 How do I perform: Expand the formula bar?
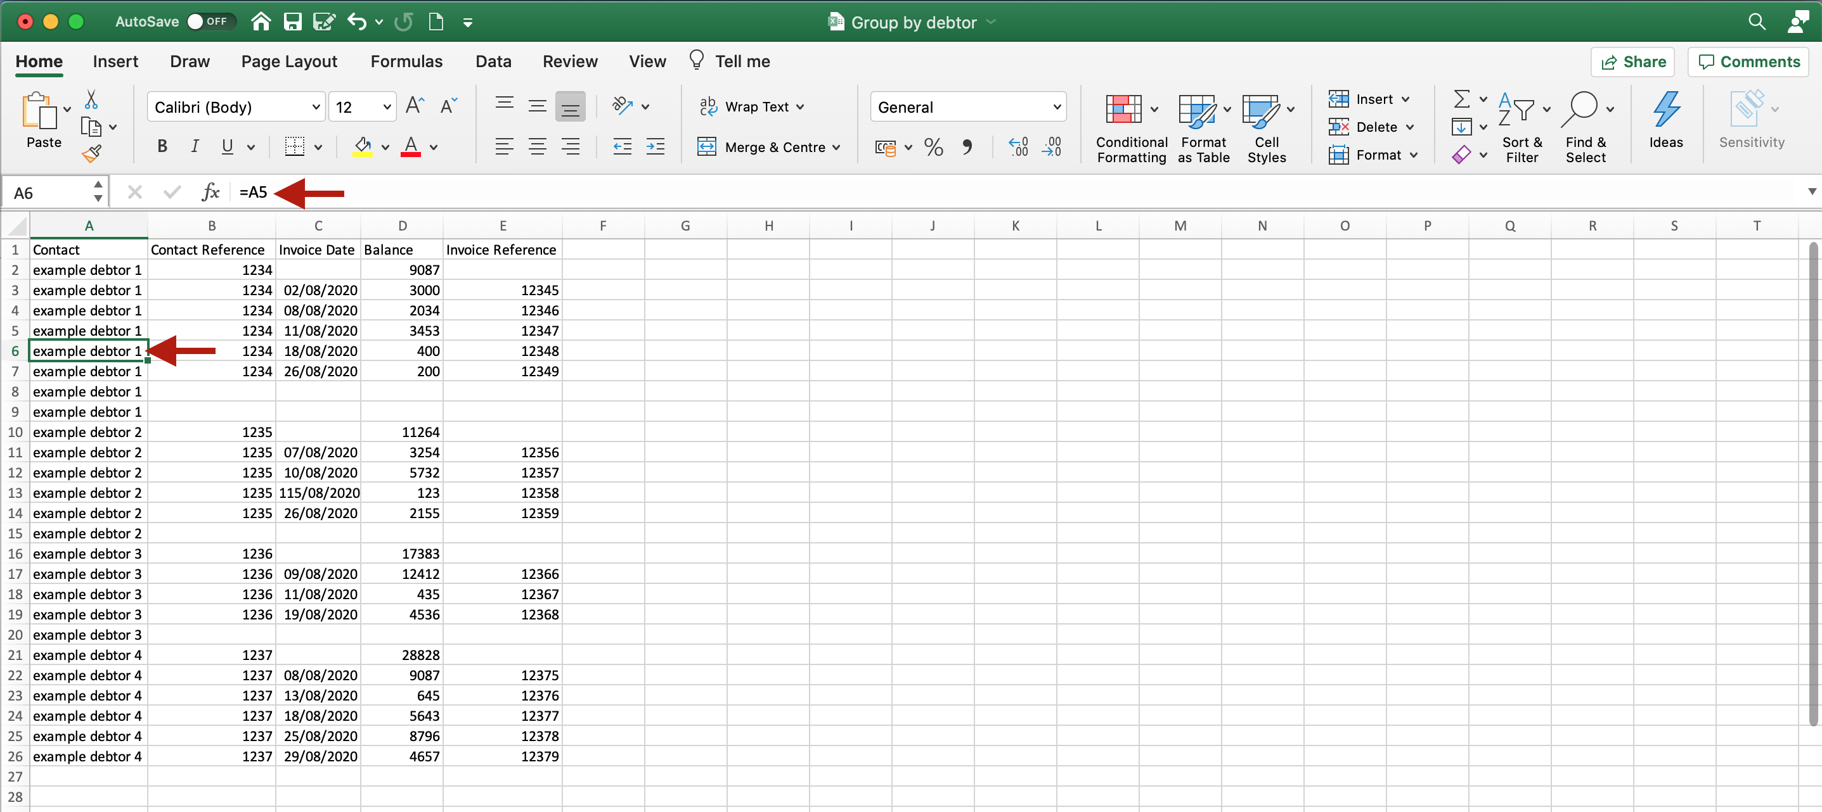[1811, 191]
